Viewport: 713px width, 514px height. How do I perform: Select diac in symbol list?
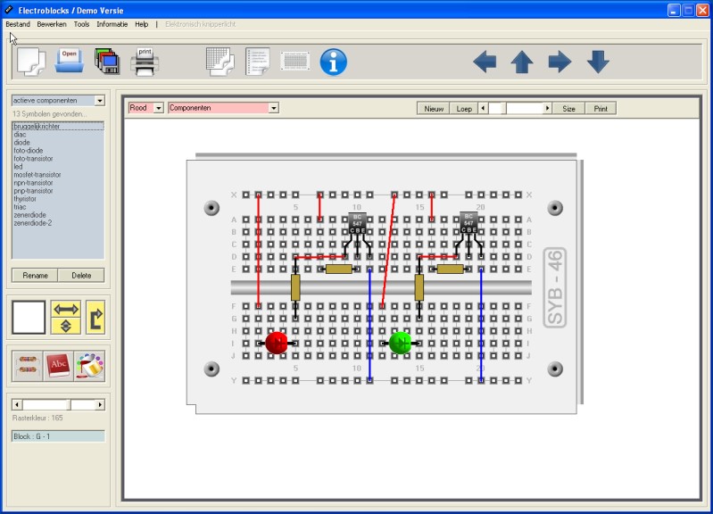[58, 134]
